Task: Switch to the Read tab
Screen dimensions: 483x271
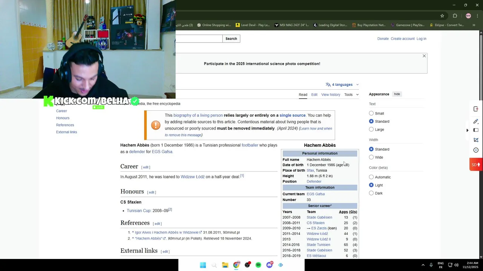Action: point(303,94)
